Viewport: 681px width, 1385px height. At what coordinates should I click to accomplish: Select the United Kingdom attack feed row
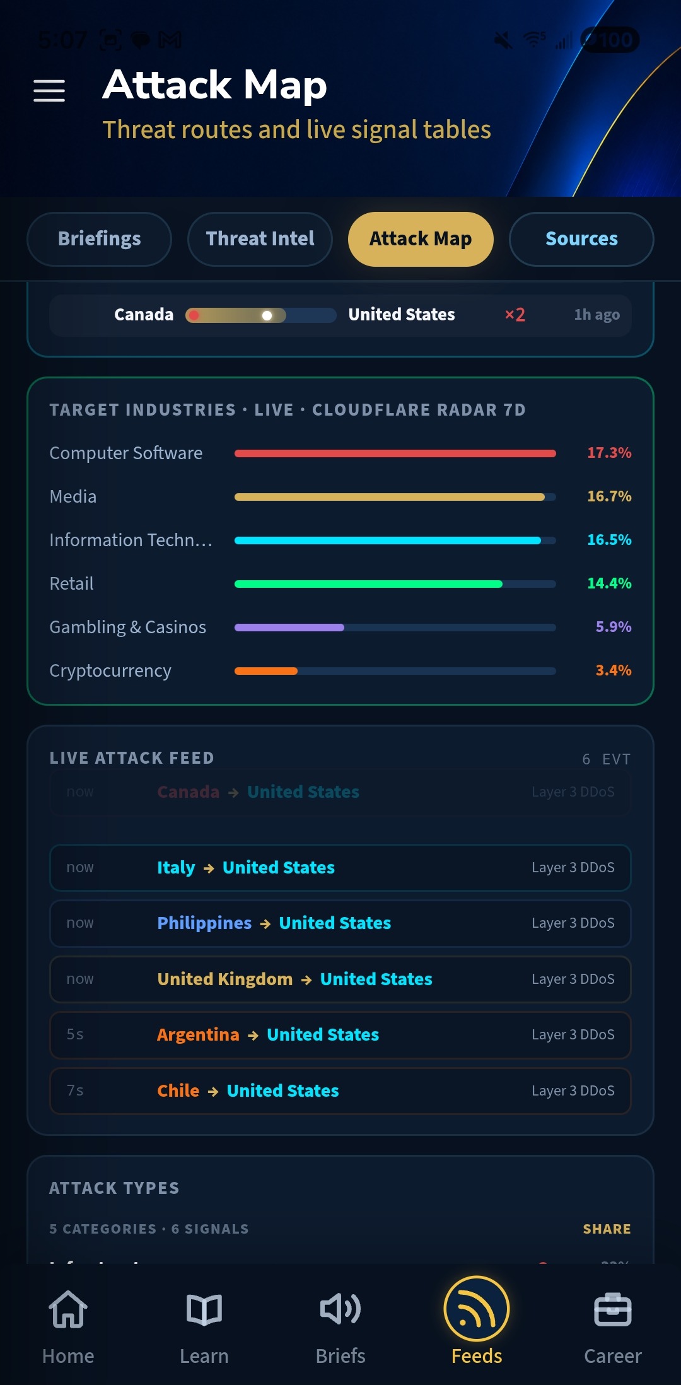pyautogui.click(x=340, y=979)
